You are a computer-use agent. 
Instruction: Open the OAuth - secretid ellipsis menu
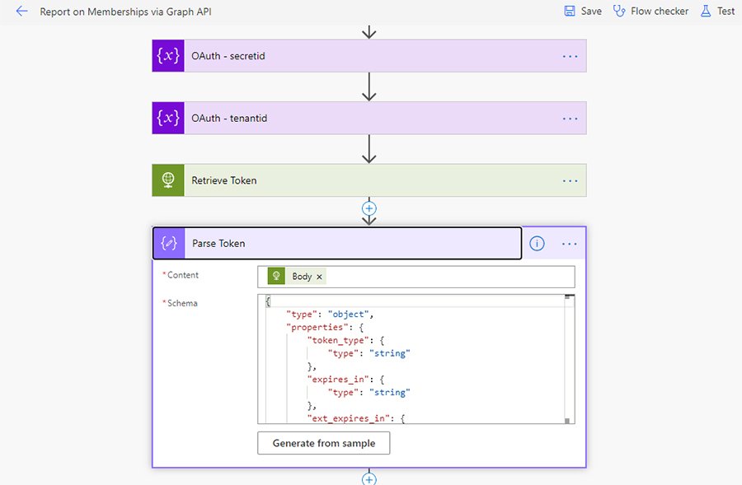click(x=570, y=56)
